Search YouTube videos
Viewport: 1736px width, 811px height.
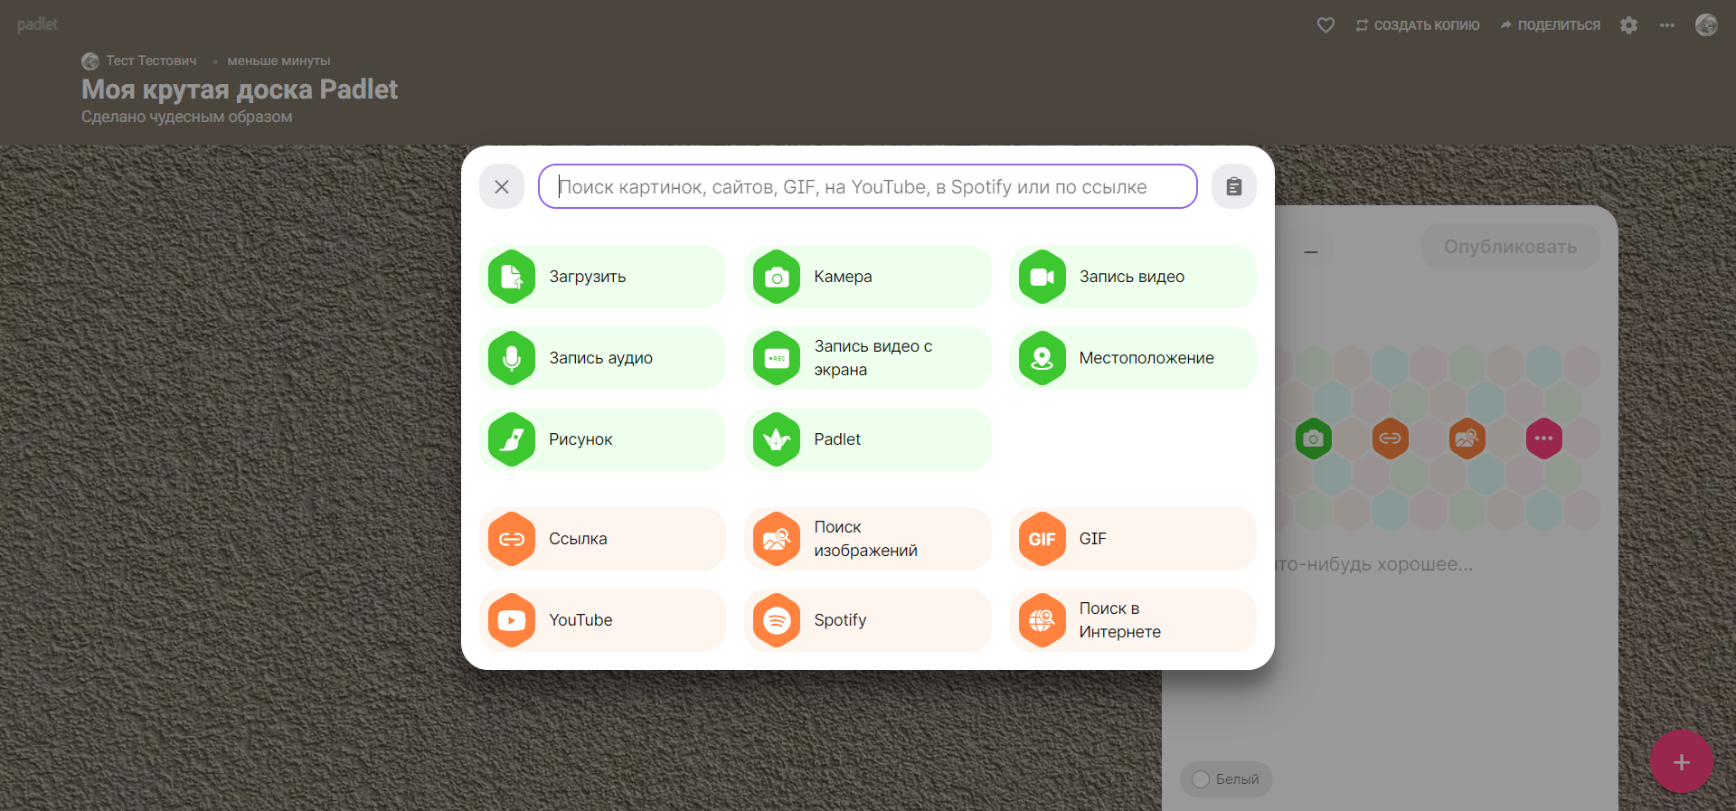(x=602, y=620)
